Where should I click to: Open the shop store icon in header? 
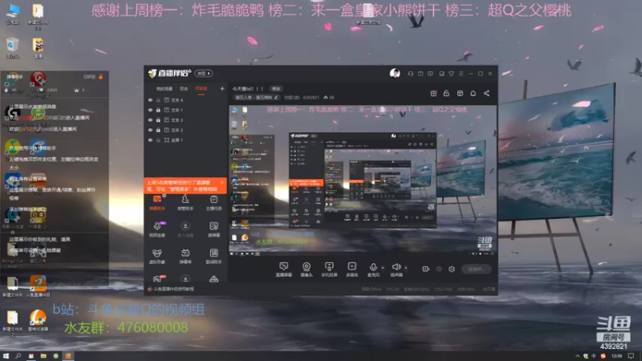pyautogui.click(x=460, y=93)
